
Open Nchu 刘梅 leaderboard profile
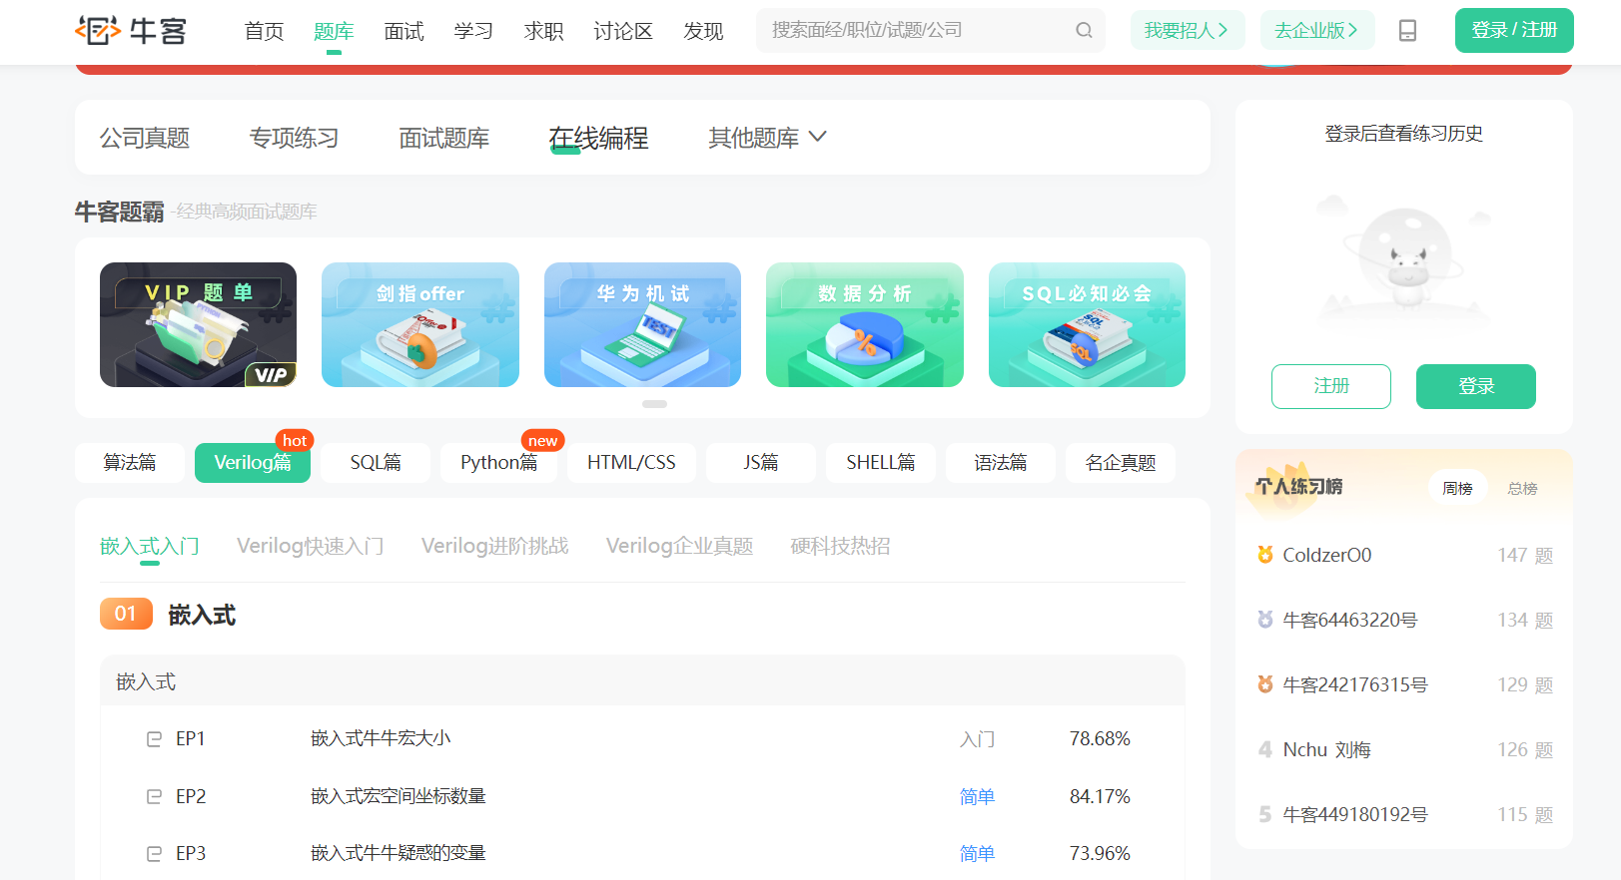click(1327, 749)
